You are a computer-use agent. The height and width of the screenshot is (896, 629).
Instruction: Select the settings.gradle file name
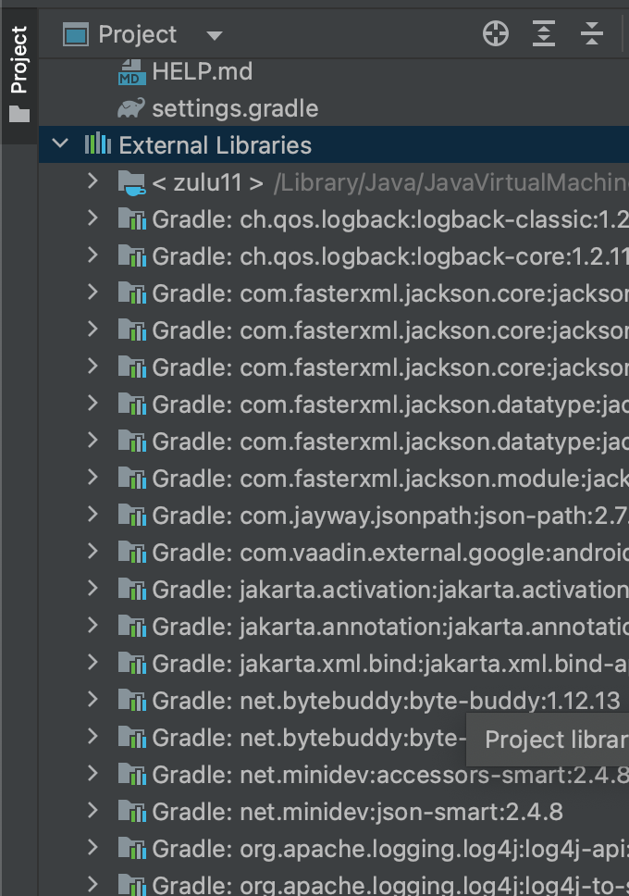235,108
